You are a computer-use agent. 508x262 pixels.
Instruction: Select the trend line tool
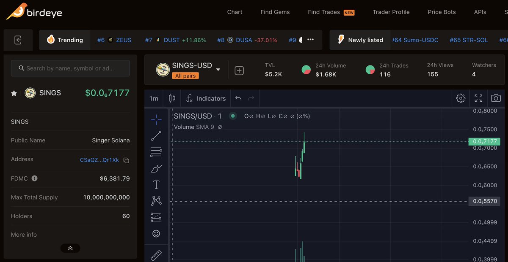(156, 136)
